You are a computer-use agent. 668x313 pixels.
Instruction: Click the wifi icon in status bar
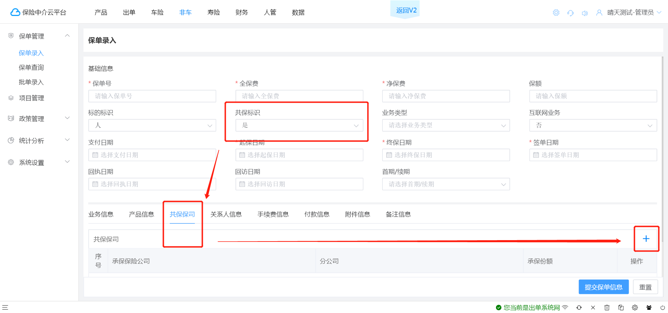click(565, 307)
